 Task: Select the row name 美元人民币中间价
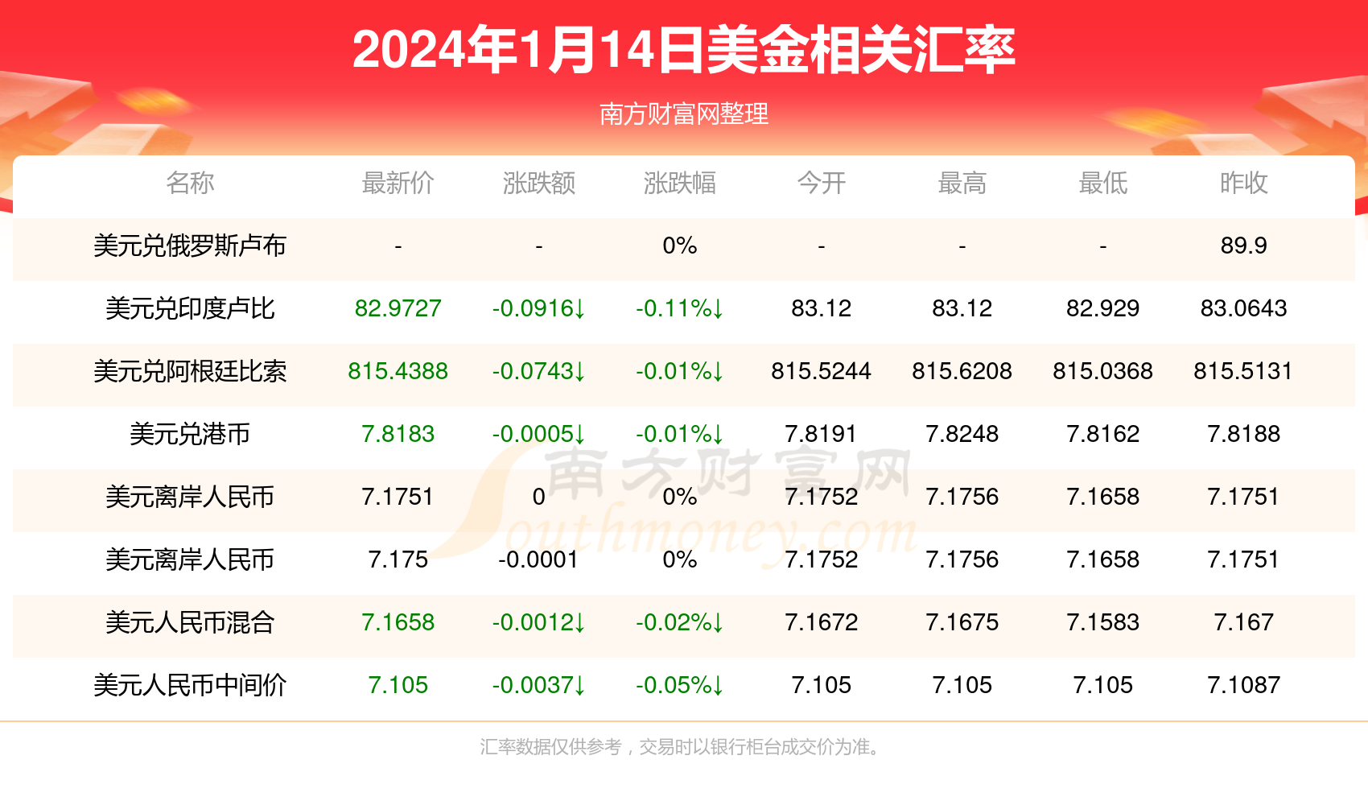[190, 685]
